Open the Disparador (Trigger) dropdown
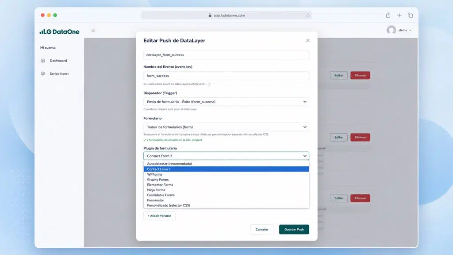 click(x=226, y=102)
